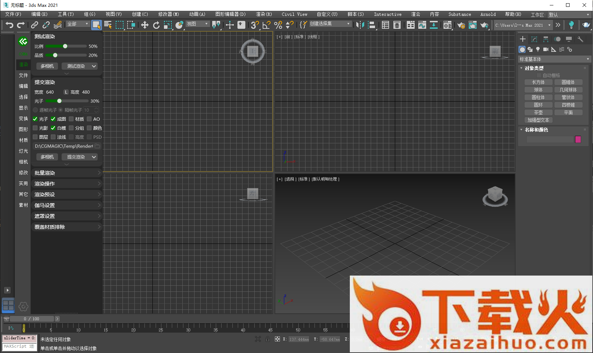Create a 长方体 primitive button
The image size is (593, 353).
coord(538,82)
